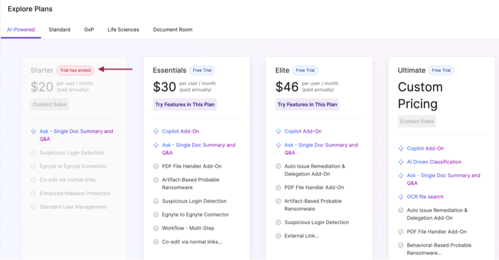Open the GxP plans tab
This screenshot has height=260, width=499.
pos(89,30)
